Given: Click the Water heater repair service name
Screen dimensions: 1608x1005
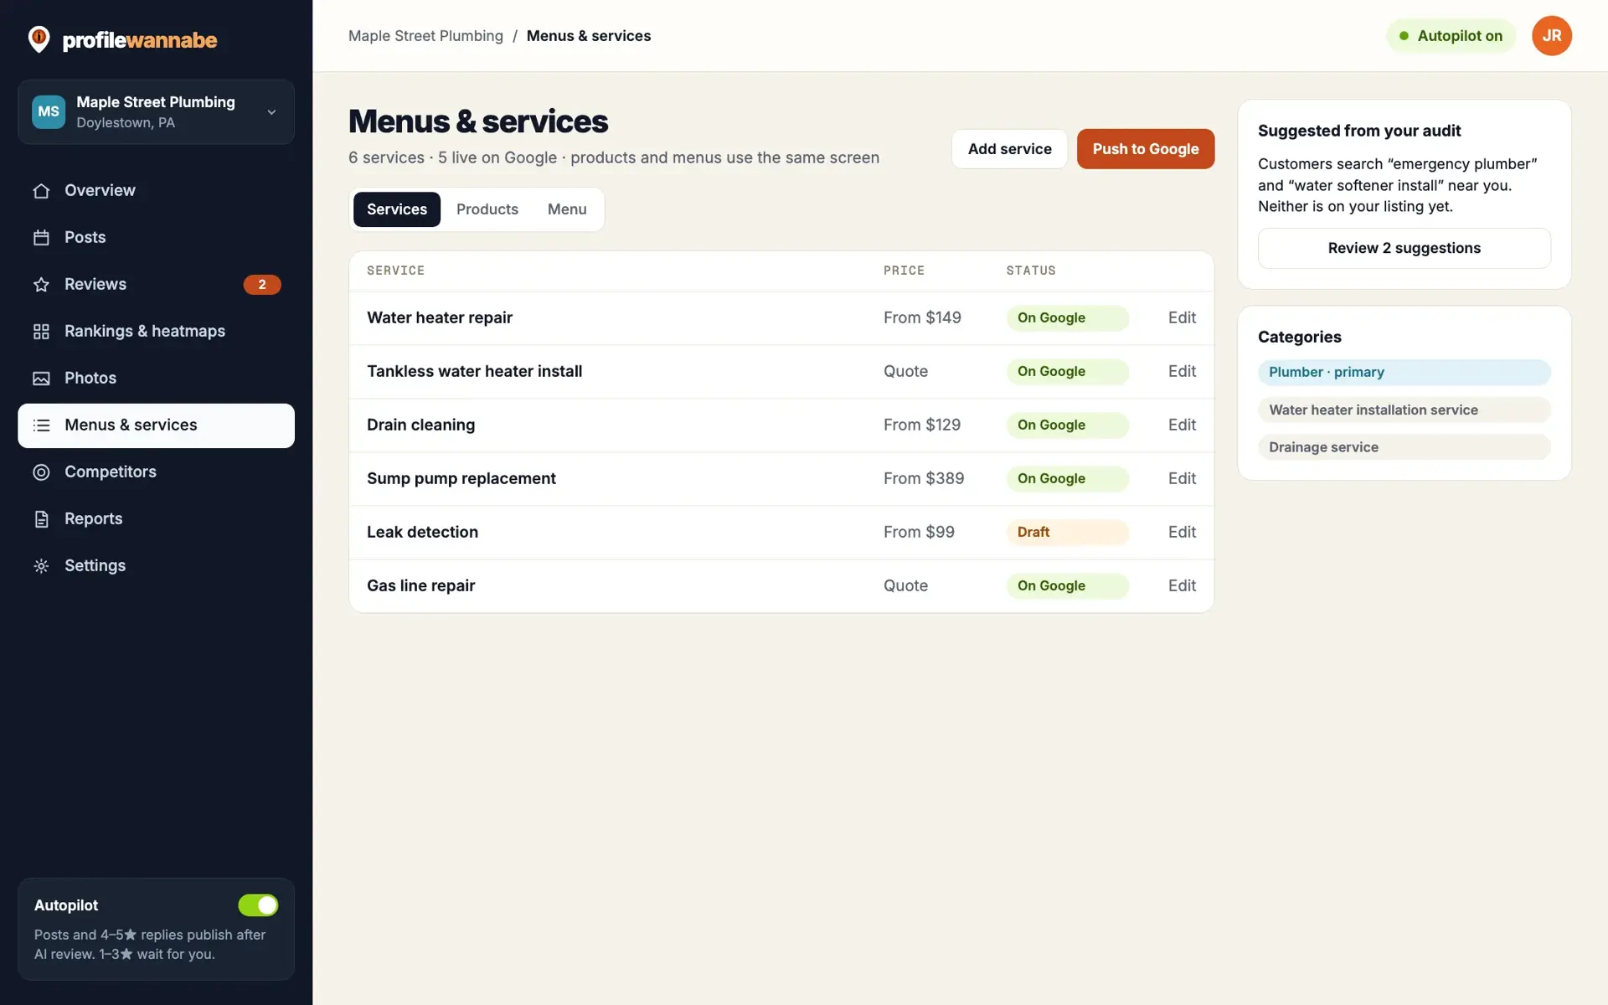Looking at the screenshot, I should click(440, 318).
